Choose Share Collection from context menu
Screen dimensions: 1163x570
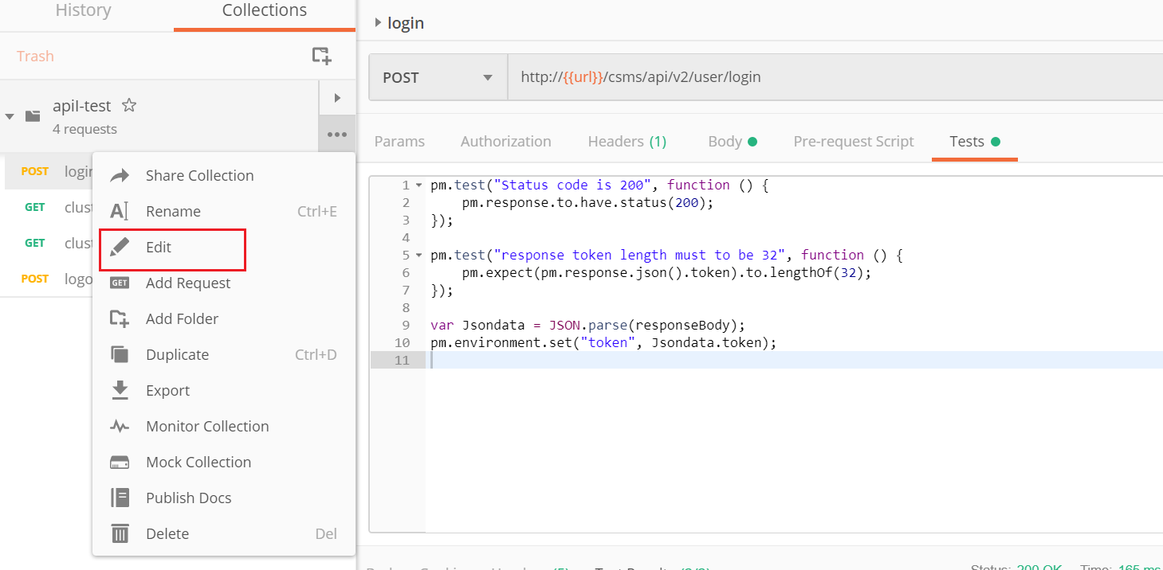pyautogui.click(x=224, y=176)
